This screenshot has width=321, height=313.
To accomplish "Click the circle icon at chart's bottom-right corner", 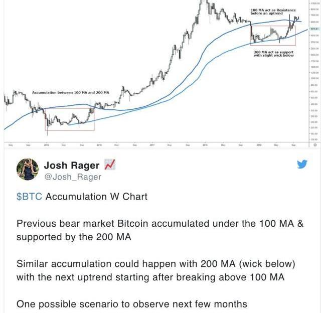I will point(314,145).
